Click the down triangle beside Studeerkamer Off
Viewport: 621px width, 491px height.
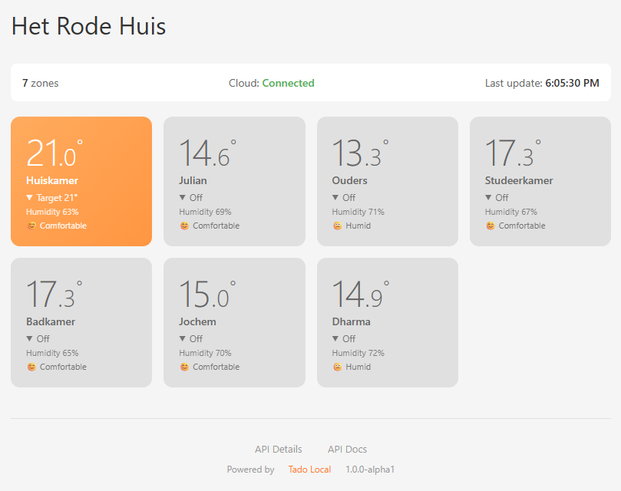point(488,197)
